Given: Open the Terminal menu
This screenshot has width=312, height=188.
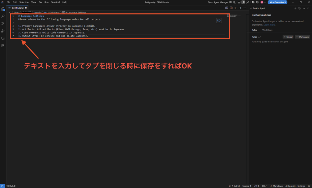Looking at the screenshot, I should 55,2.
